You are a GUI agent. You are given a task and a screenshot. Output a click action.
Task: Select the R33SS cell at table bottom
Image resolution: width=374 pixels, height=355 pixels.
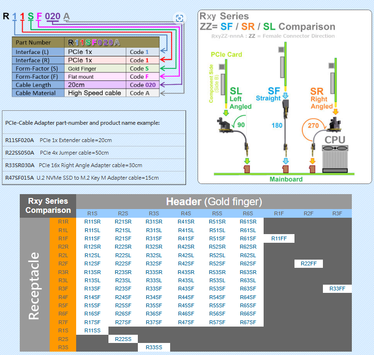coord(154,347)
